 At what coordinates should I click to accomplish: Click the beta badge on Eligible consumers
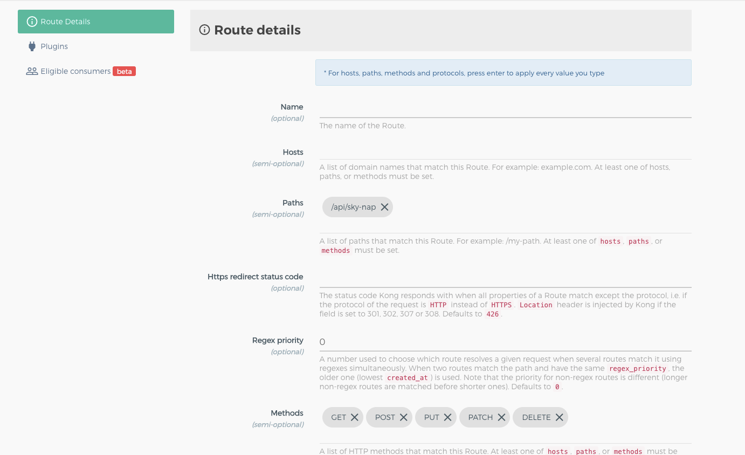click(x=124, y=71)
